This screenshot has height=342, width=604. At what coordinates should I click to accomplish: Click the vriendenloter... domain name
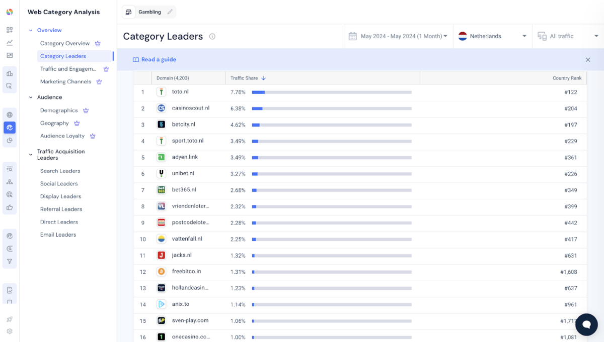click(191, 206)
